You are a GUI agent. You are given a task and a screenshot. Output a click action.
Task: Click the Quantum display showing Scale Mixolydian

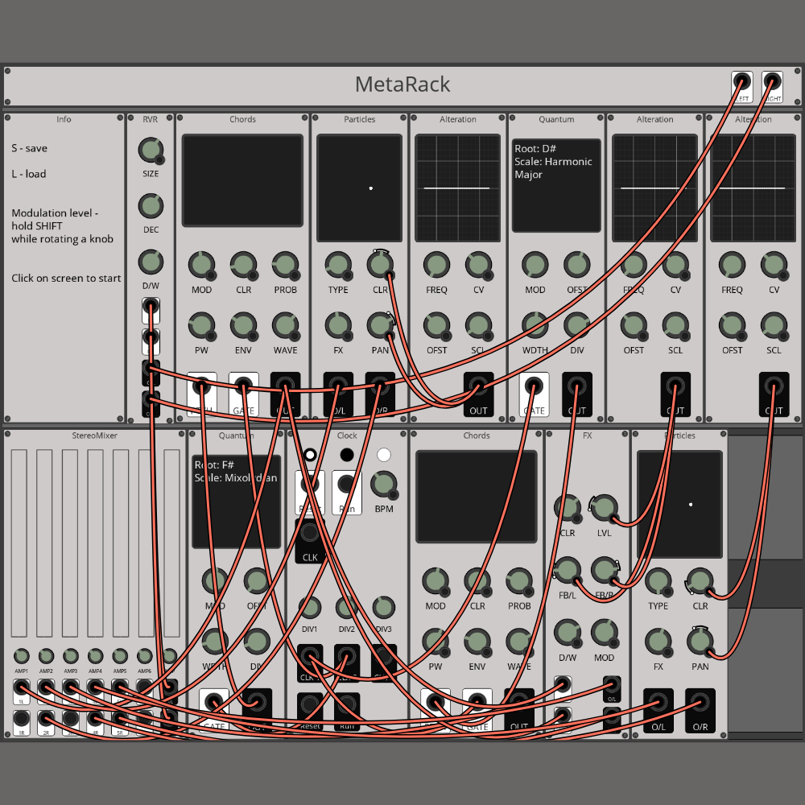tap(236, 502)
